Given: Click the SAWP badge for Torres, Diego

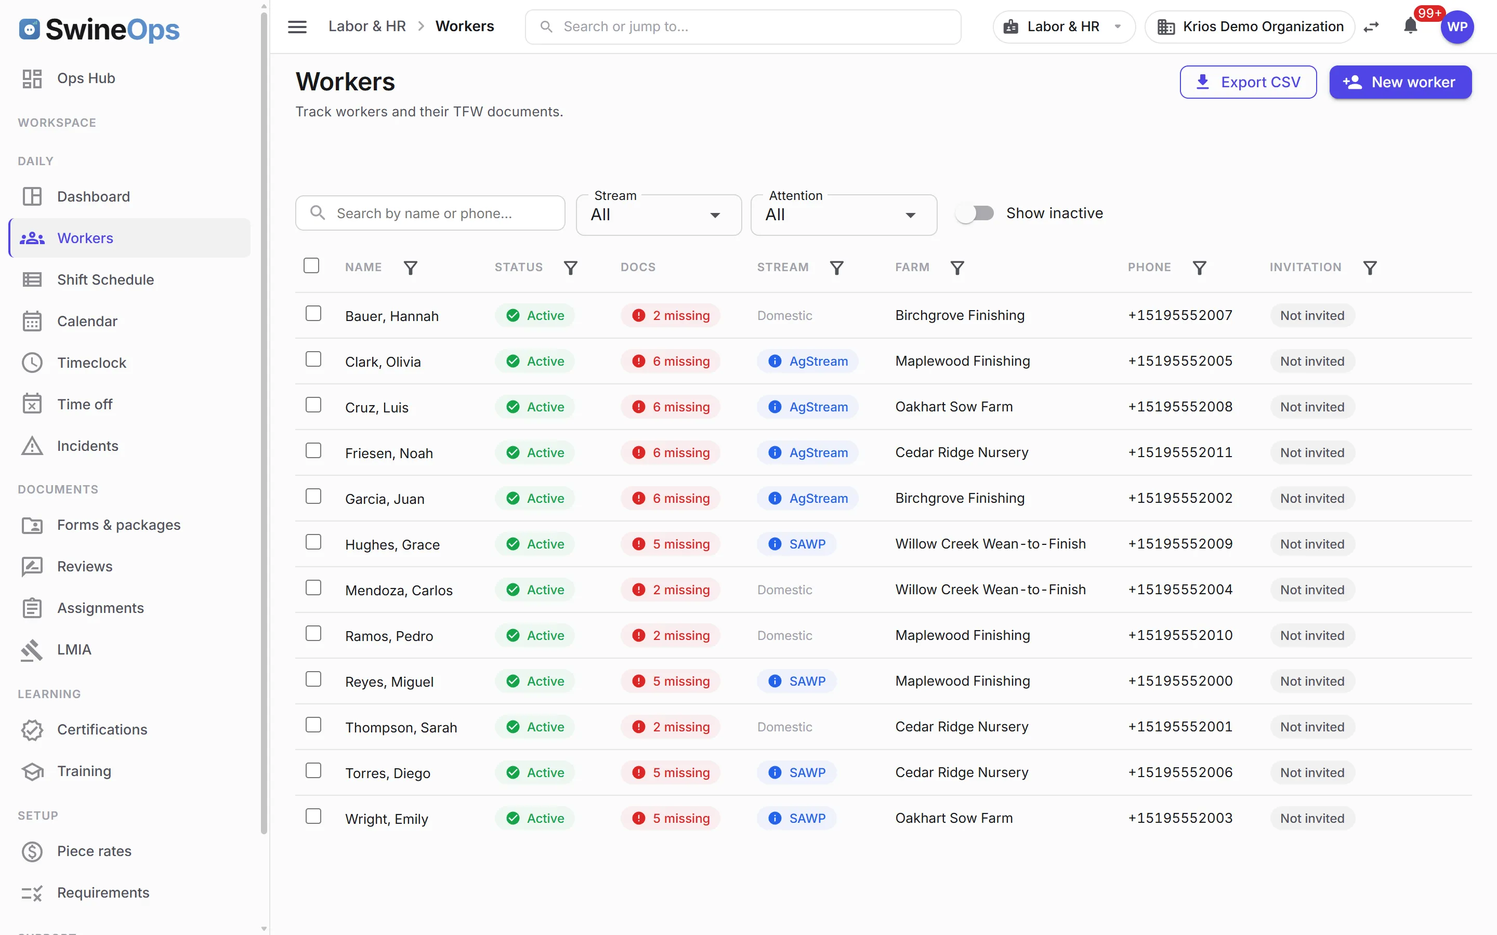Looking at the screenshot, I should [797, 773].
